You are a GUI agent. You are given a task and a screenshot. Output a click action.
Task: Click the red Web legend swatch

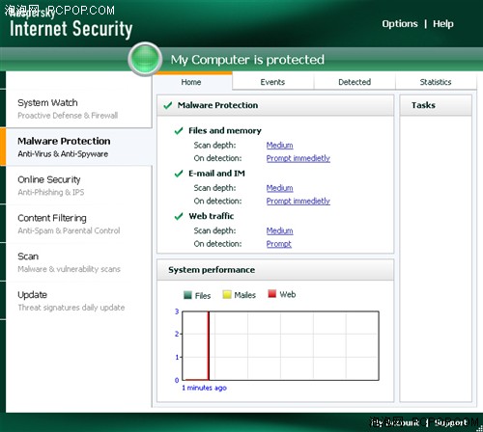coord(272,293)
